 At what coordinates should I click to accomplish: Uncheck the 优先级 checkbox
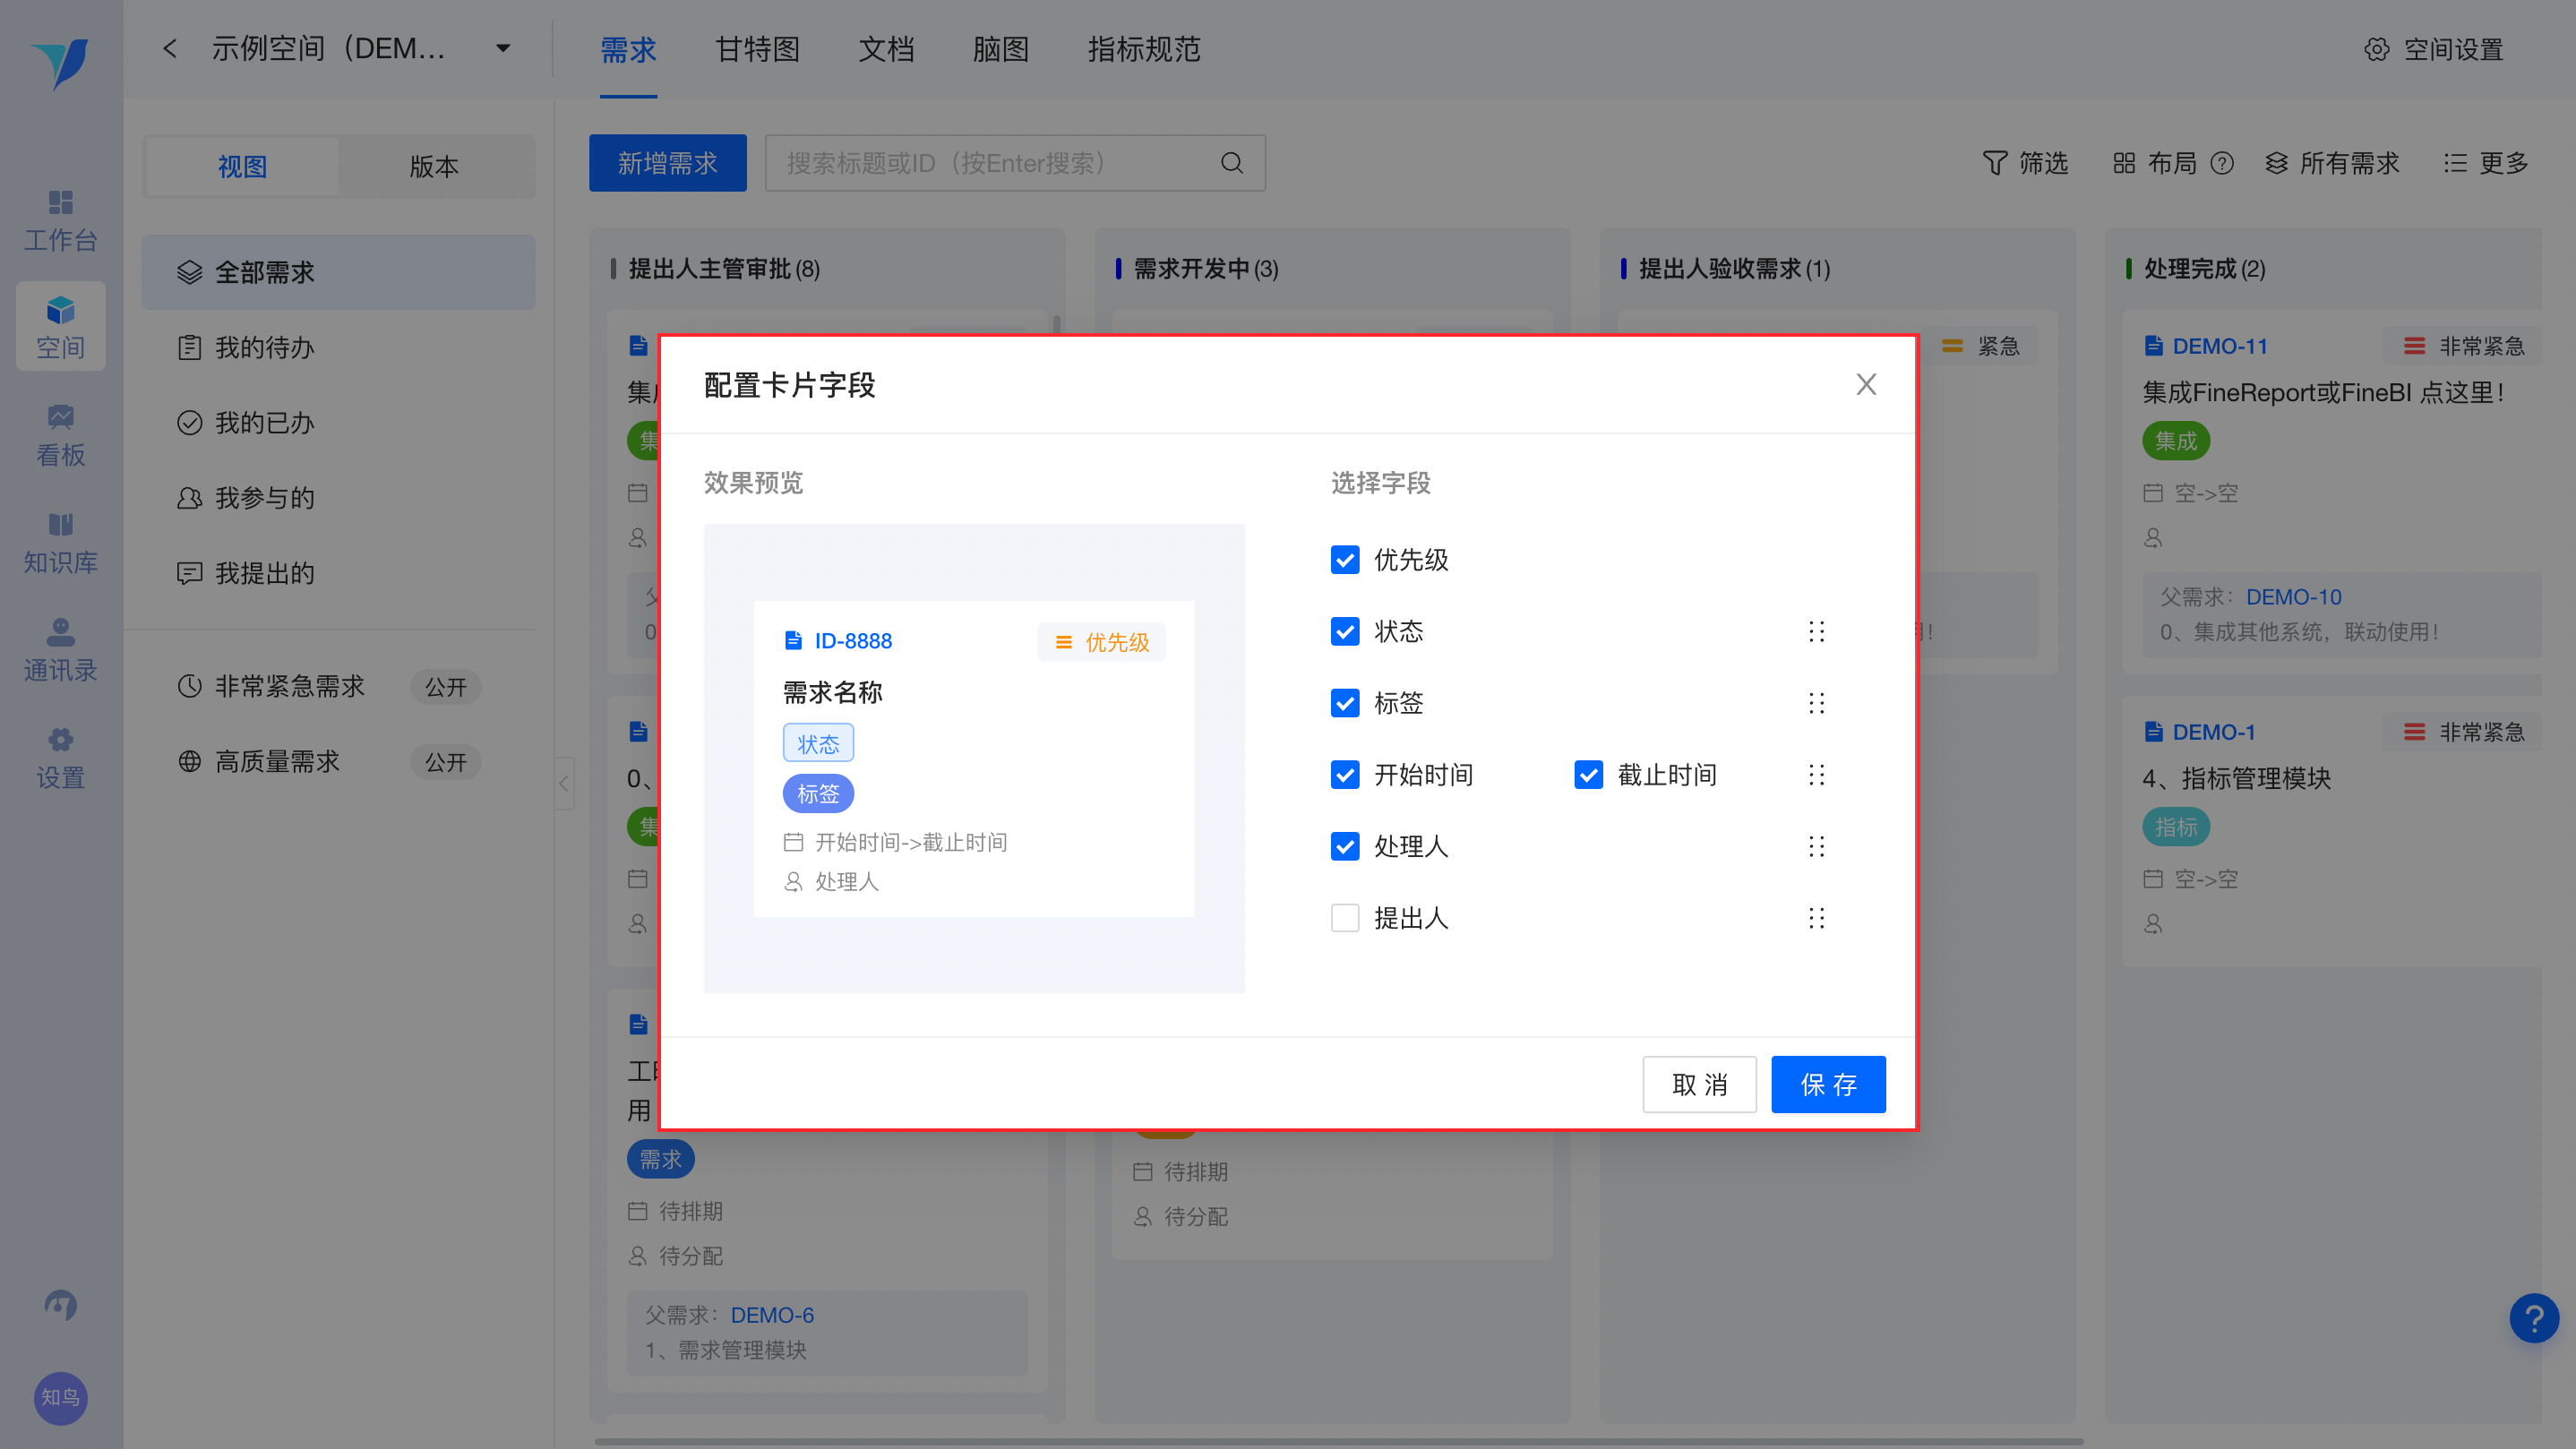1345,560
